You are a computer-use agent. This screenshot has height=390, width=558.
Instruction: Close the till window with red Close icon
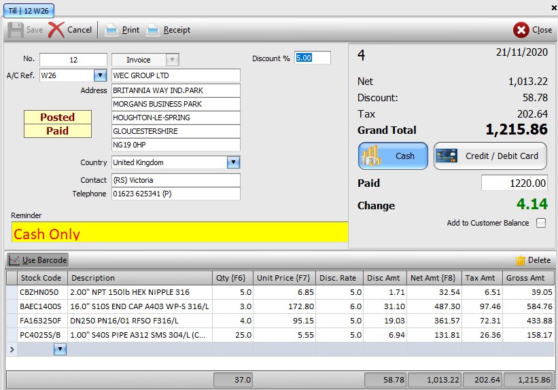[x=521, y=30]
